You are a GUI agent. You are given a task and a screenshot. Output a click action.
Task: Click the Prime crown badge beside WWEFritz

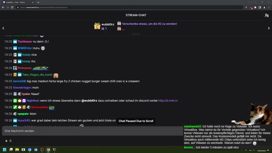(15, 48)
